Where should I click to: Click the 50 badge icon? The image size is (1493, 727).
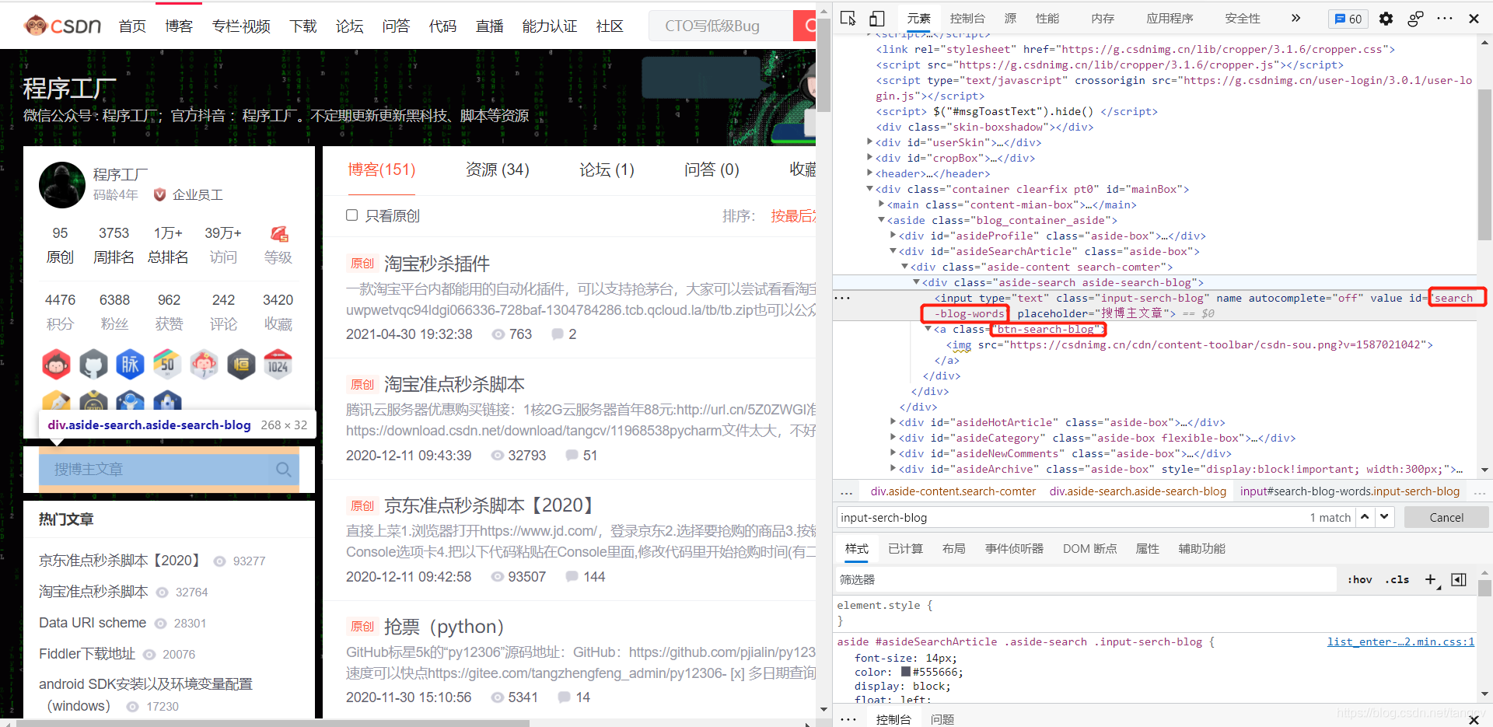coord(167,364)
